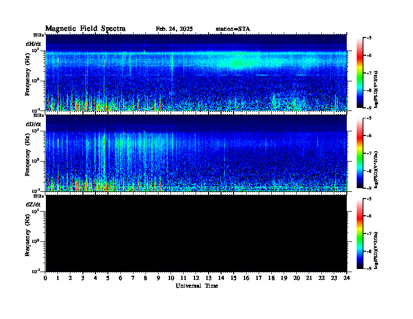413x319 pixels.
Task: Click the 10^0 frequency tick of dH/dt panel
Action: click(35, 80)
